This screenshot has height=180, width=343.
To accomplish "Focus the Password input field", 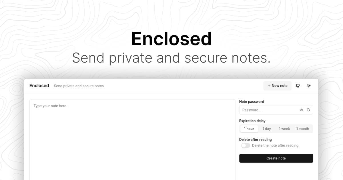I will coord(269,110).
